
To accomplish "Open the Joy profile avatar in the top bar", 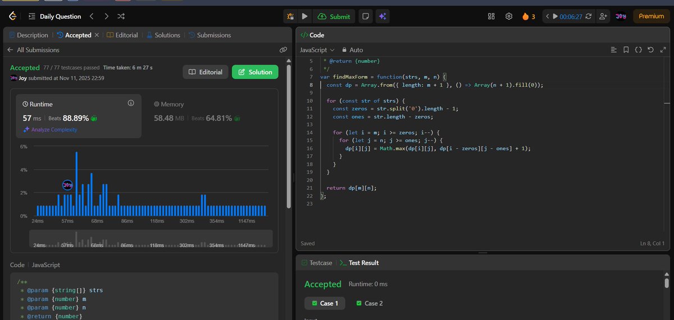I will click(x=621, y=16).
